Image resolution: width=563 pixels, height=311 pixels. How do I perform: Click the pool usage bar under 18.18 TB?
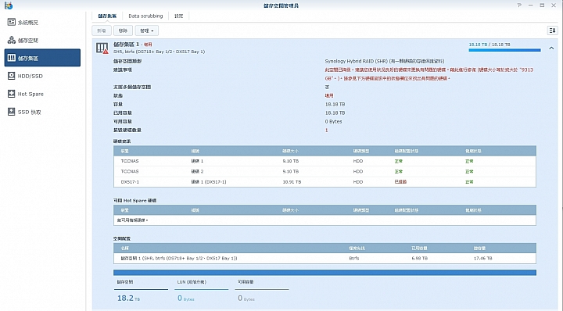click(504, 50)
